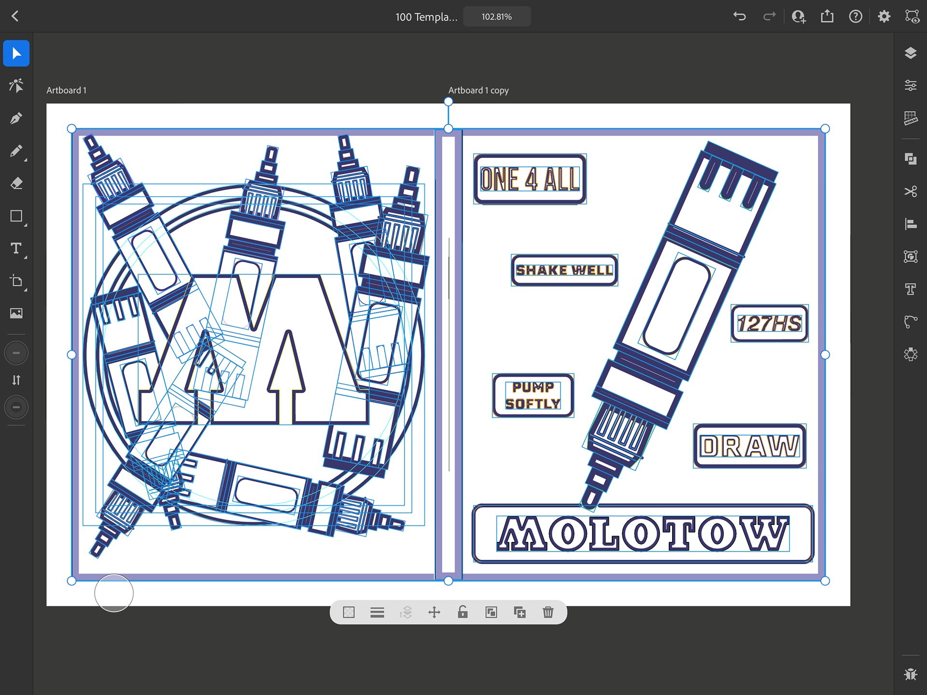The width and height of the screenshot is (927, 695).
Task: Click the ONE 4 ALL label artwork
Action: [x=530, y=179]
